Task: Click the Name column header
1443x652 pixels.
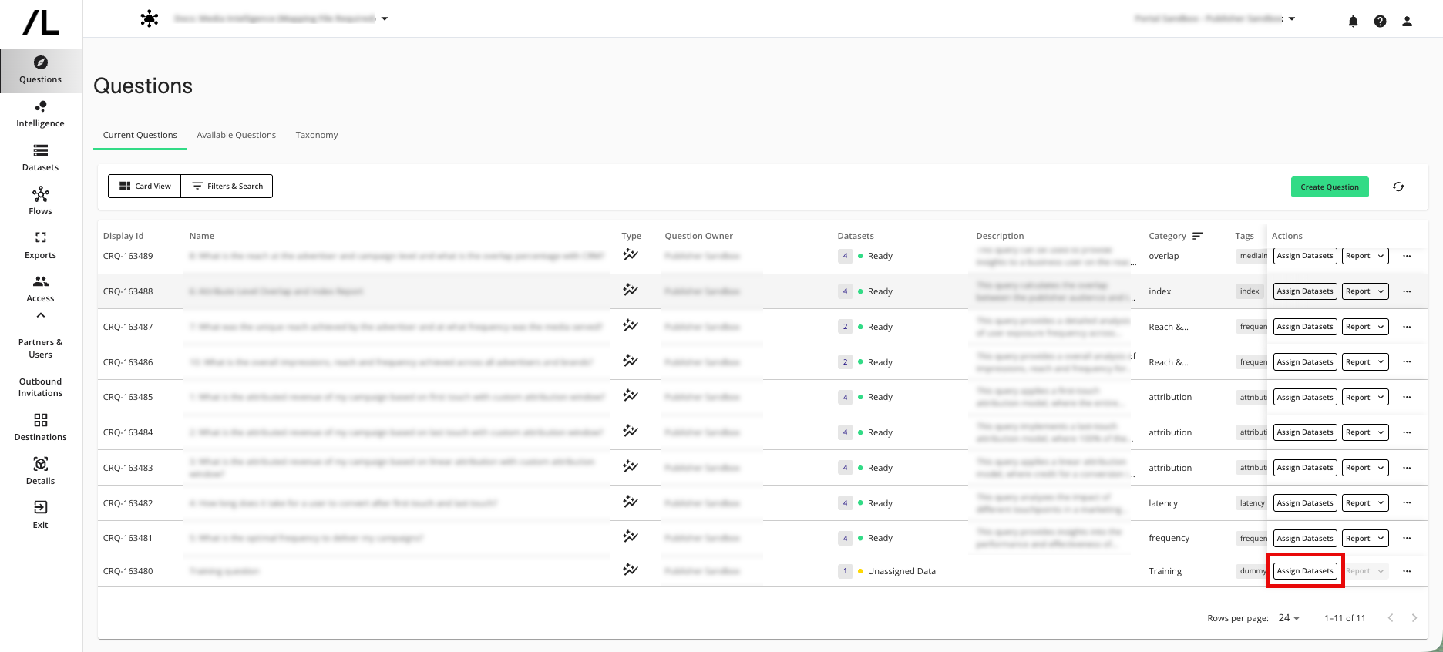Action: (x=202, y=236)
